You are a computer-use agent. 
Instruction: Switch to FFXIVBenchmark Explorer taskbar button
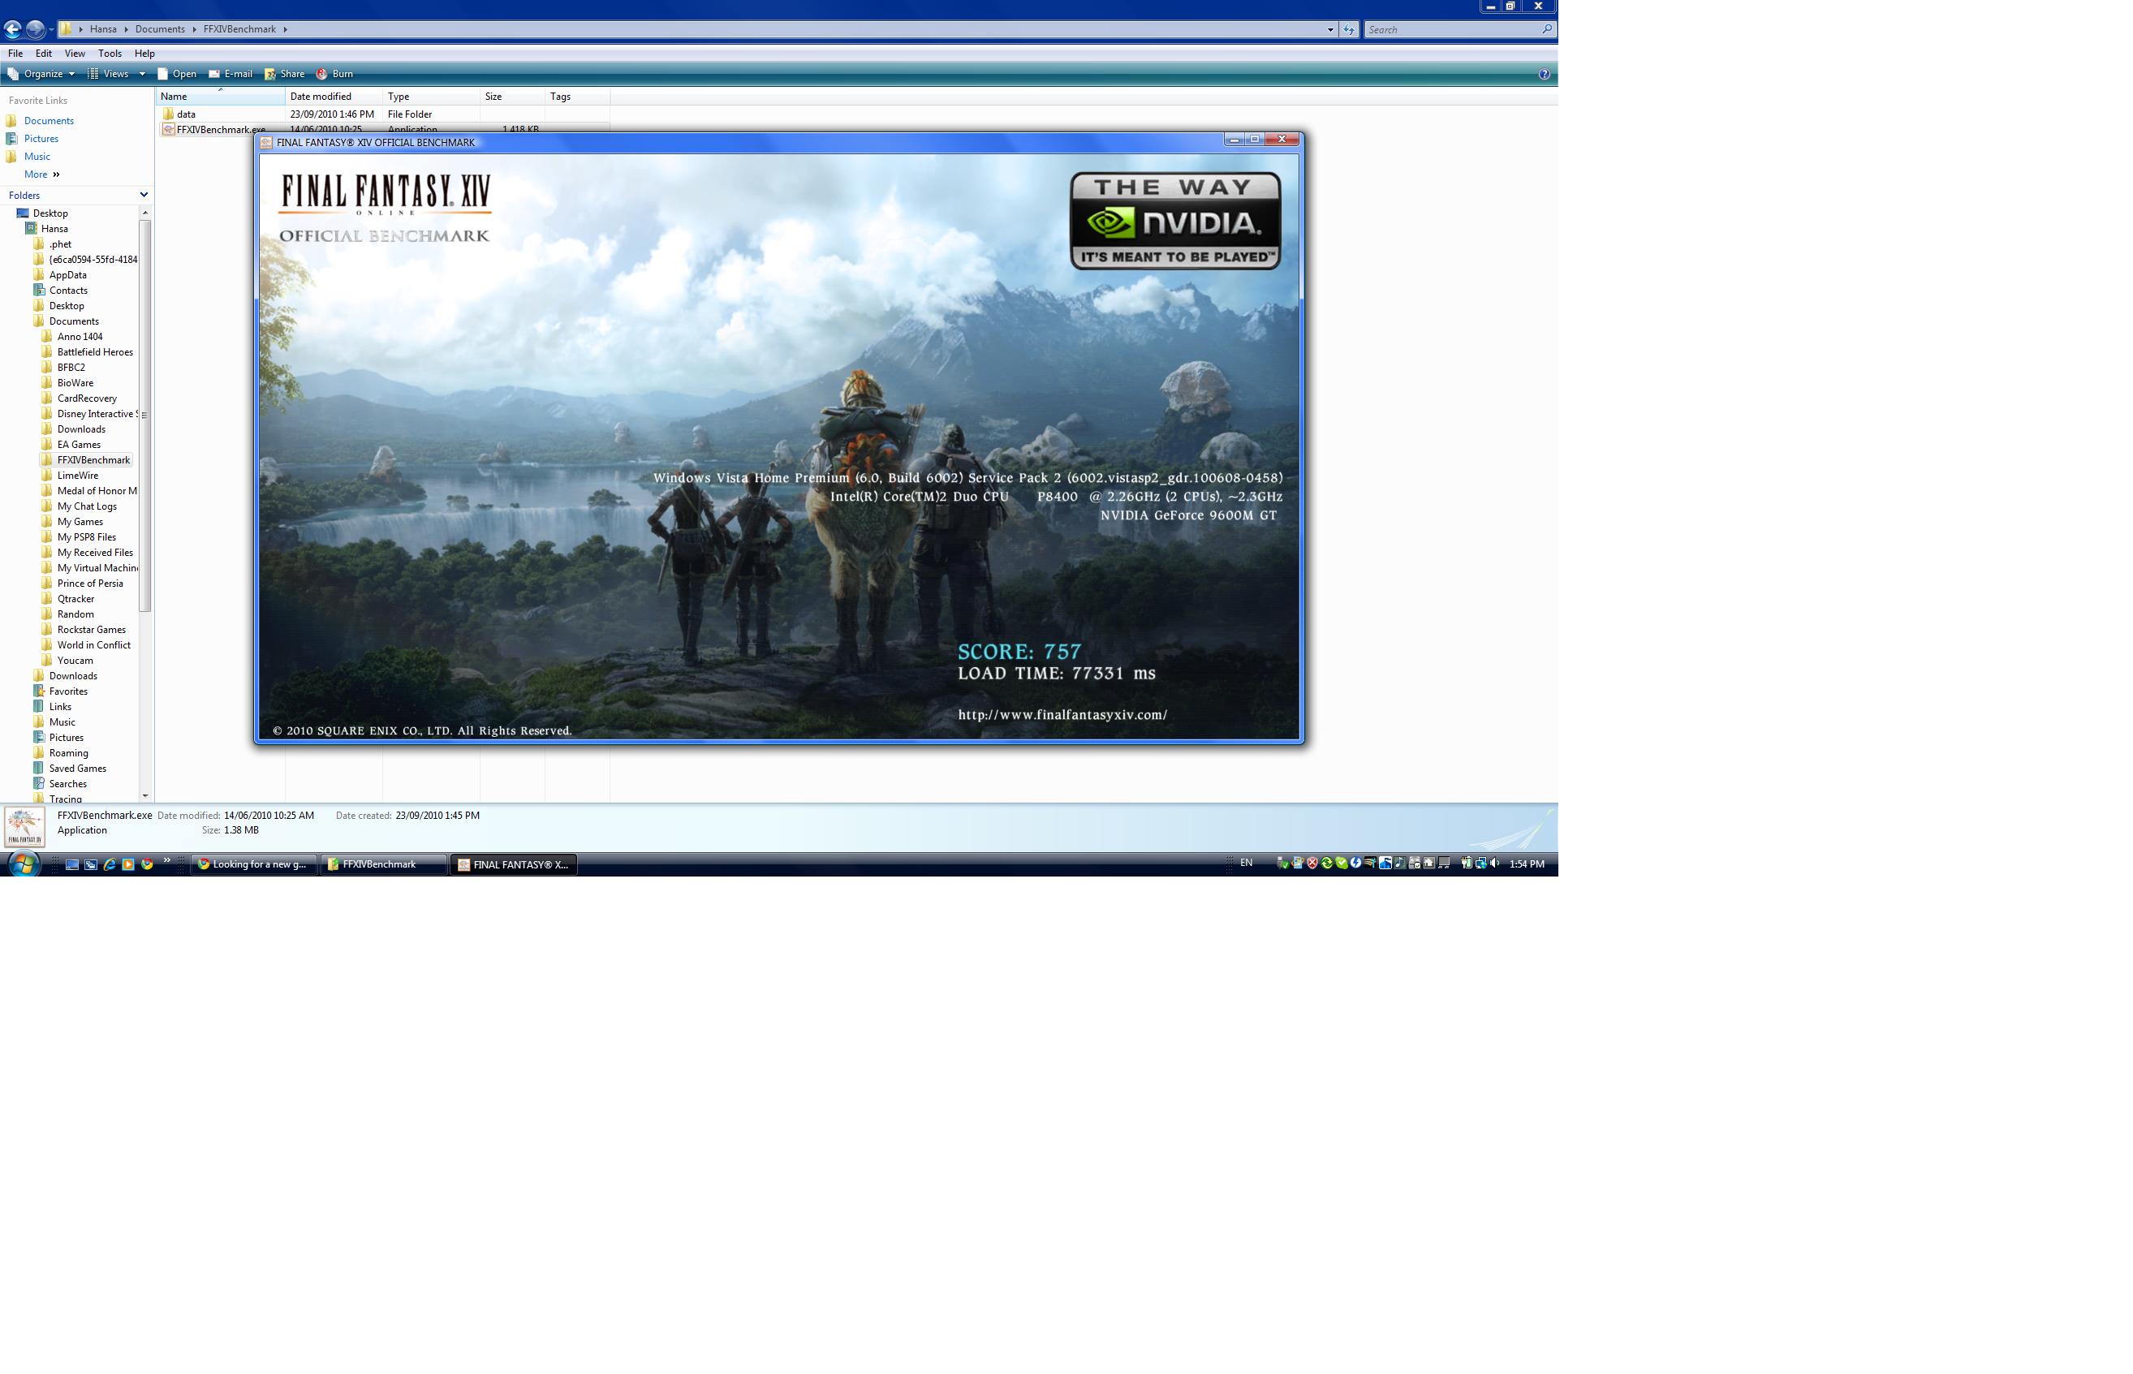pos(383,864)
